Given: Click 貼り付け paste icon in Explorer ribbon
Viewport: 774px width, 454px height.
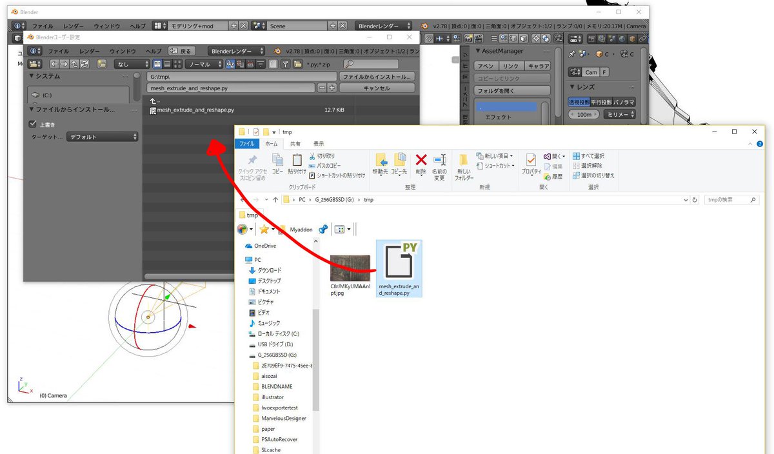Looking at the screenshot, I should coord(297,164).
